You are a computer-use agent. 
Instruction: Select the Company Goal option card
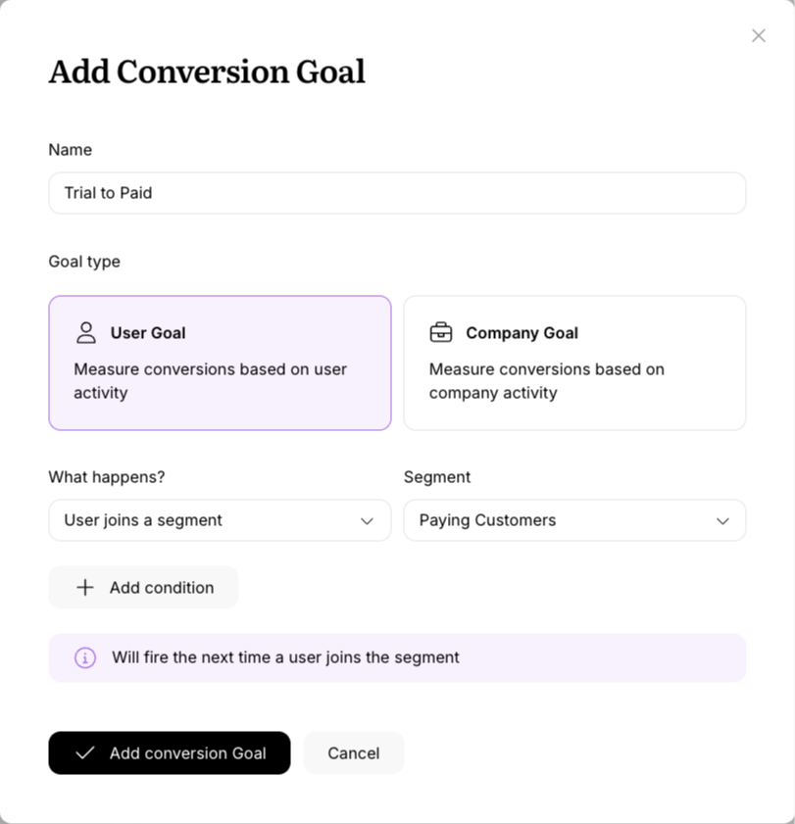[573, 362]
